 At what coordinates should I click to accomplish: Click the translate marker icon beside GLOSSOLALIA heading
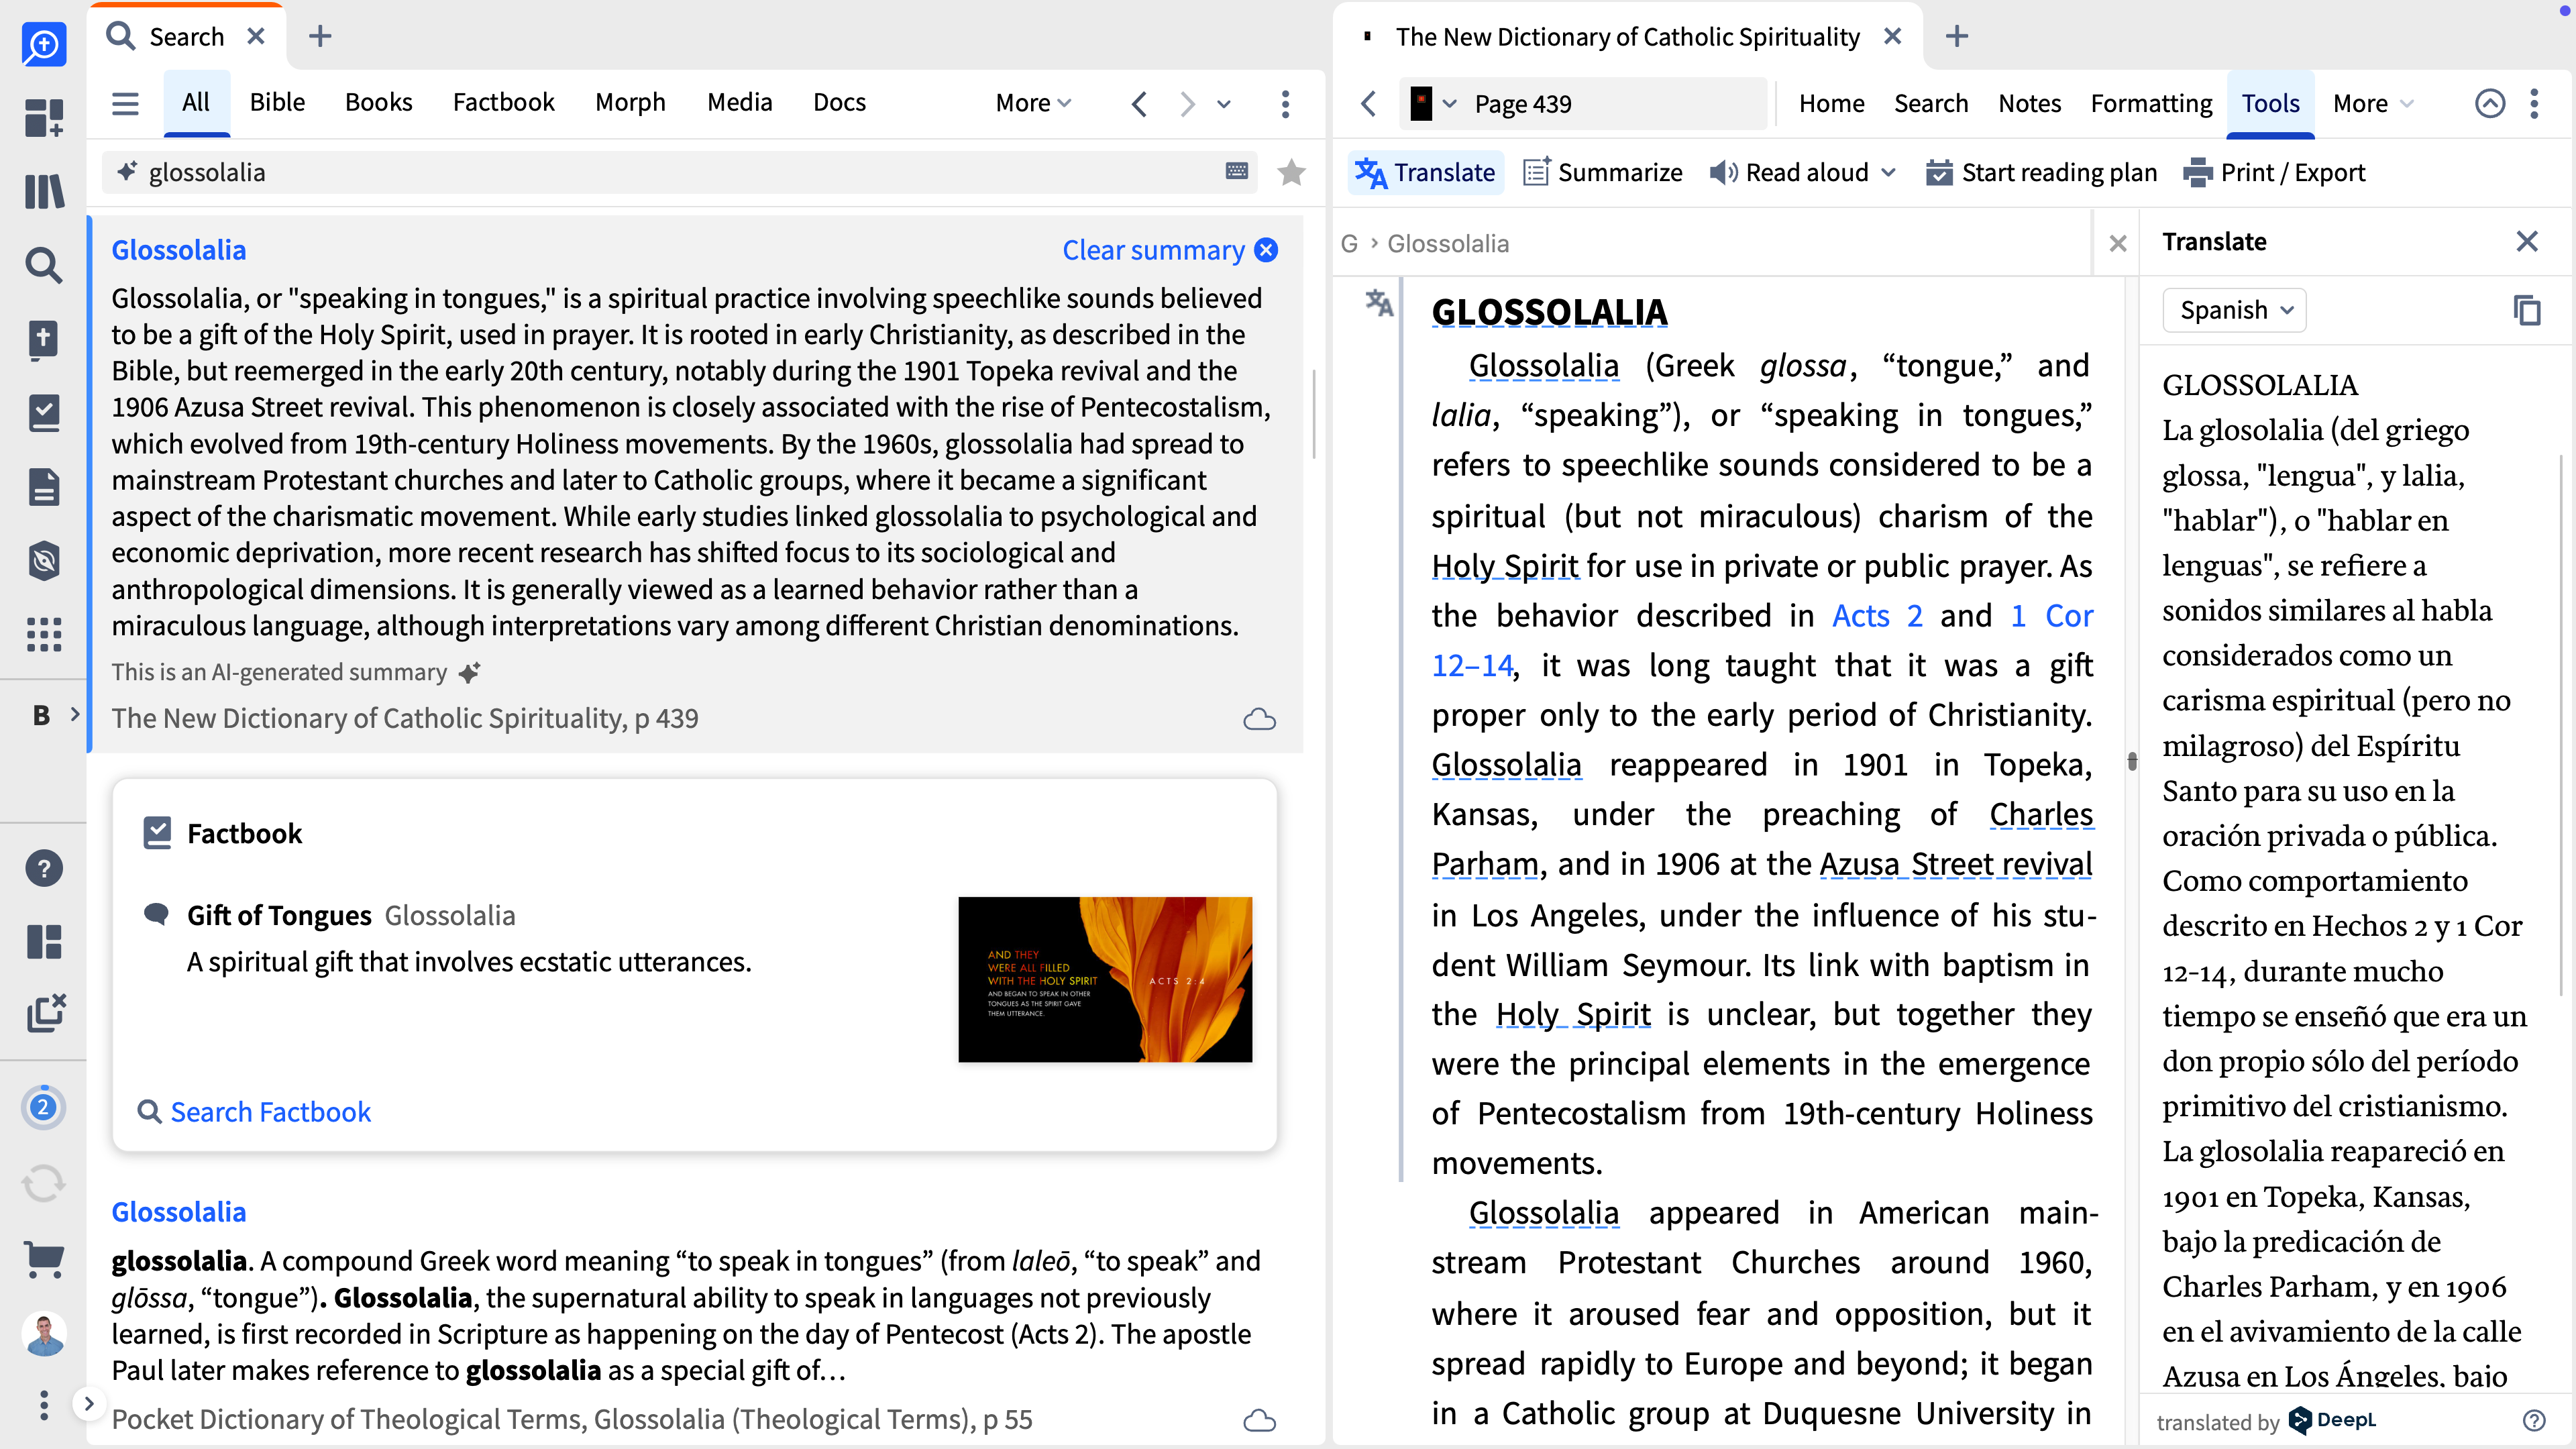click(1379, 302)
